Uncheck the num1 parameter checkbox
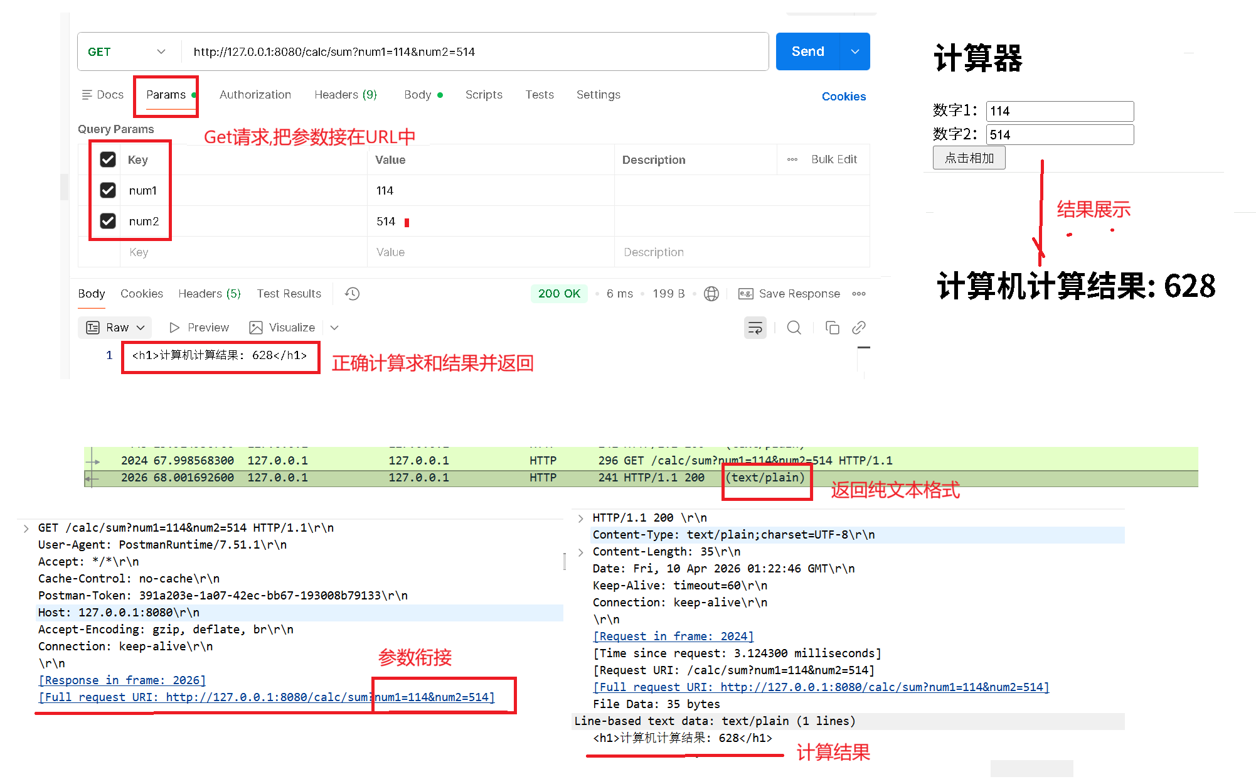This screenshot has height=784, width=1256. [108, 190]
